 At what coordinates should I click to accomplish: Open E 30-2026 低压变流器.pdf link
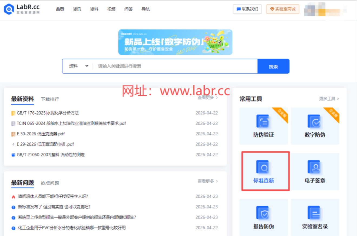pyautogui.click(x=41, y=134)
